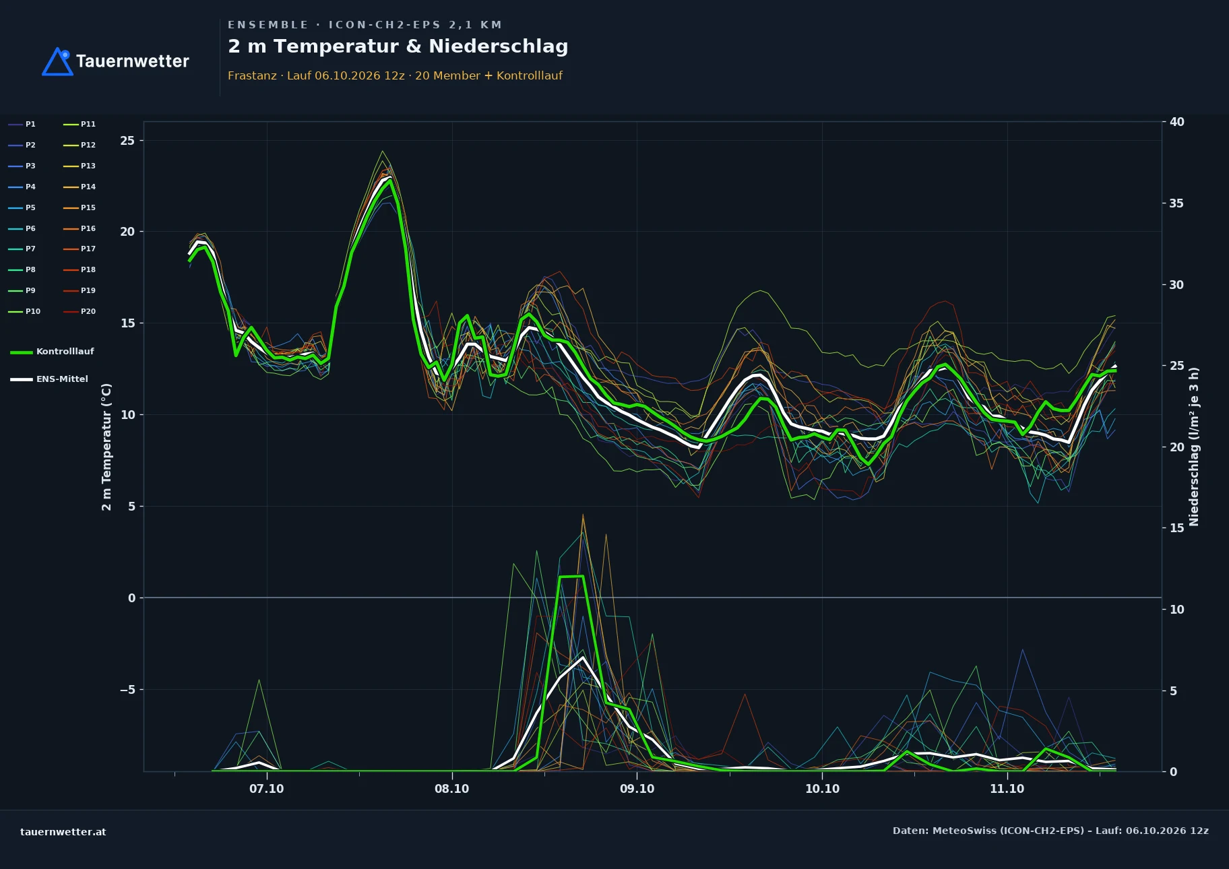Image resolution: width=1229 pixels, height=869 pixels.
Task: Click the '2 m Temperatur (°C)' axis title
Action: point(106,447)
